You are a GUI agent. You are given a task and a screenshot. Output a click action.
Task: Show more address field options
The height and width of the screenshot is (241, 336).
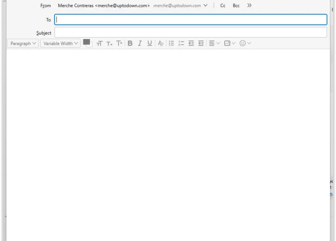(249, 5)
